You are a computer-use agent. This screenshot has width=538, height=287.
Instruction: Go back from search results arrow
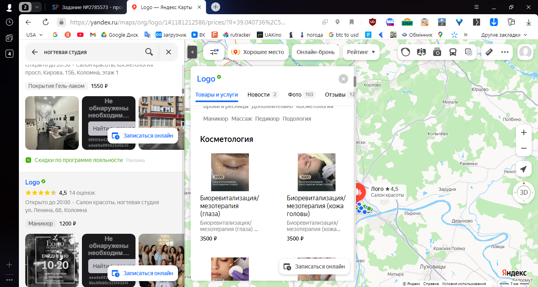35,52
